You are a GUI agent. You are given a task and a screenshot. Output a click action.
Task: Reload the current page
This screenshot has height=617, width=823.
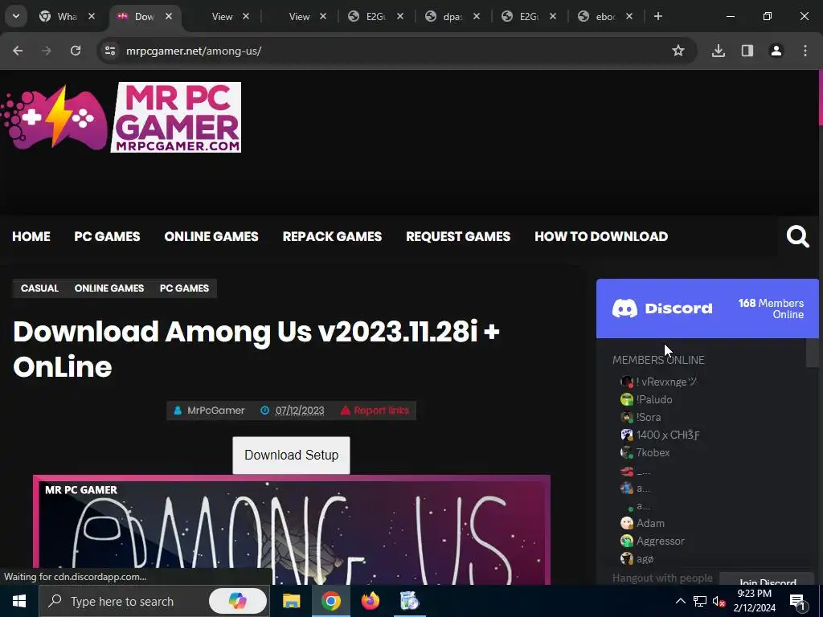pos(76,51)
